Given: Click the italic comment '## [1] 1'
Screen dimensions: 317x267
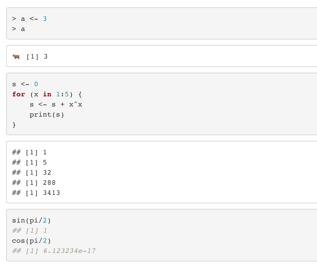Looking at the screenshot, I should click(x=30, y=231).
